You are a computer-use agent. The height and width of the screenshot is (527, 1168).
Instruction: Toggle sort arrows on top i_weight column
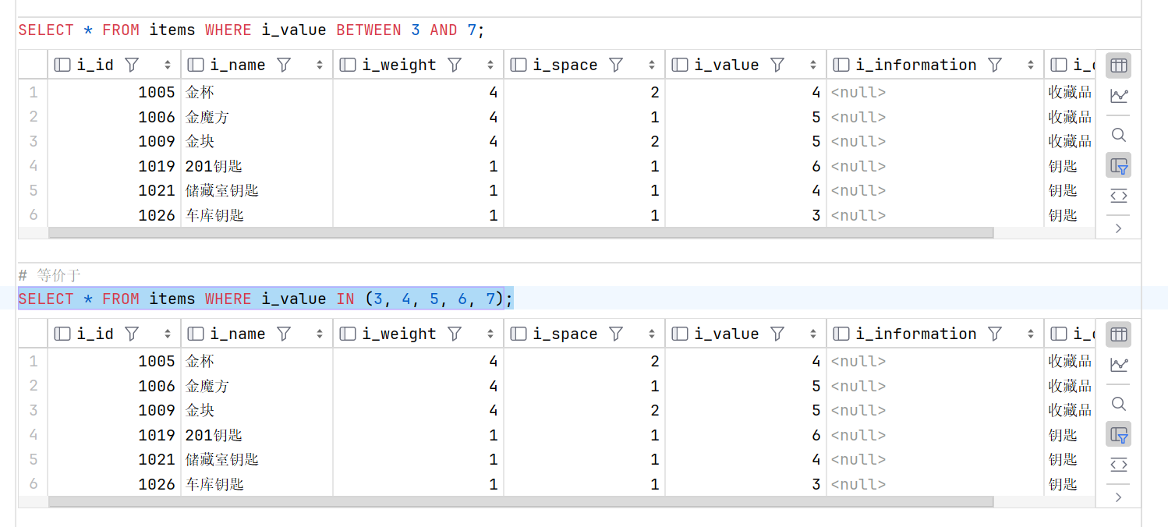(490, 65)
